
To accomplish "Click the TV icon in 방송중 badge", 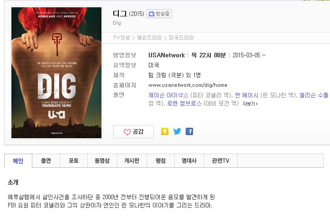I will (x=152, y=14).
